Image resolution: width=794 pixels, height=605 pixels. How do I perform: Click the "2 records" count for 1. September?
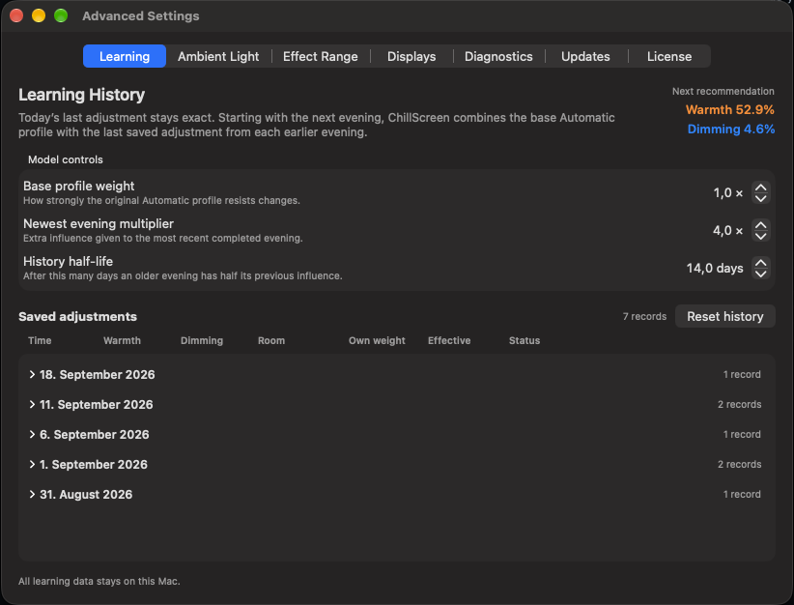click(739, 464)
